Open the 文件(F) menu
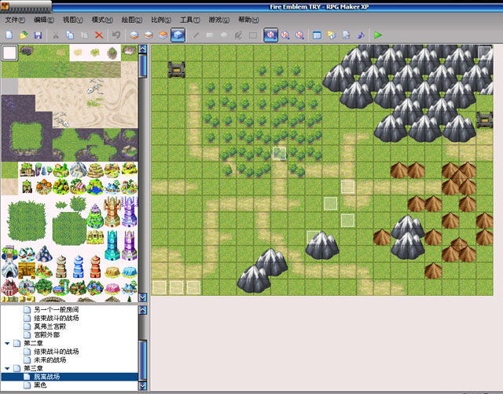503x394 pixels. 15,20
